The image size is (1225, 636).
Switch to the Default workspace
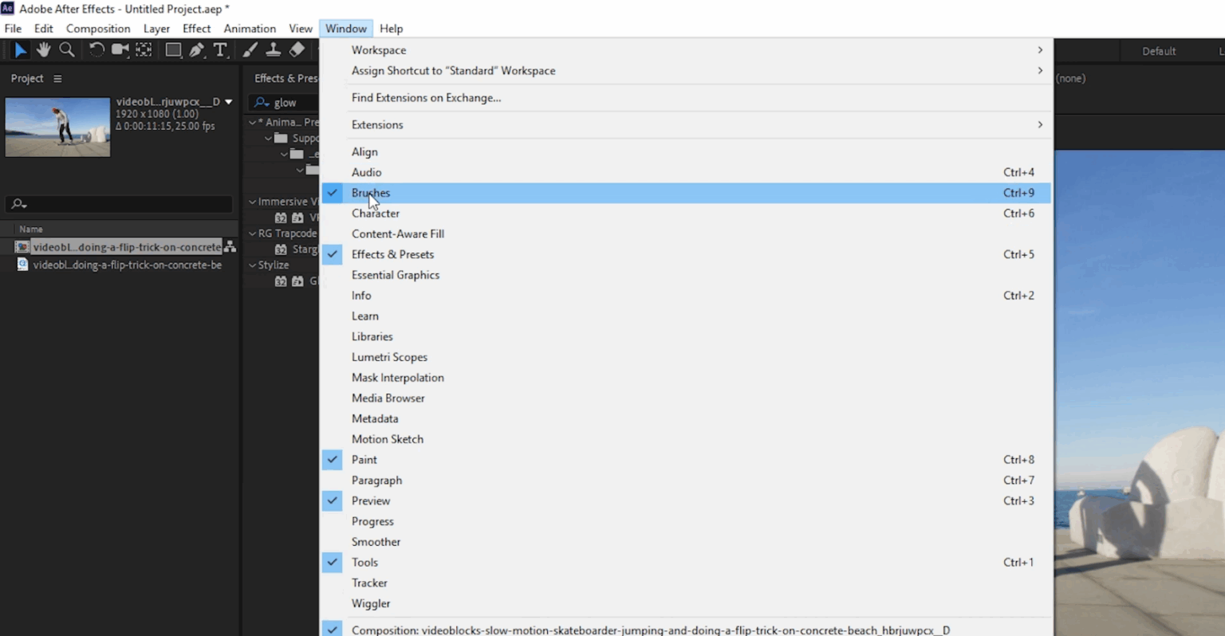[1159, 51]
